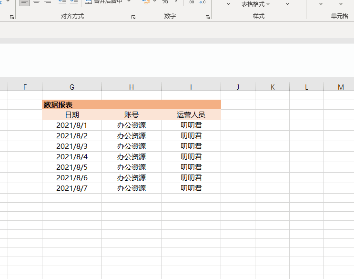Select column J header
Viewport: 354px width, 279px height.
[x=238, y=87]
